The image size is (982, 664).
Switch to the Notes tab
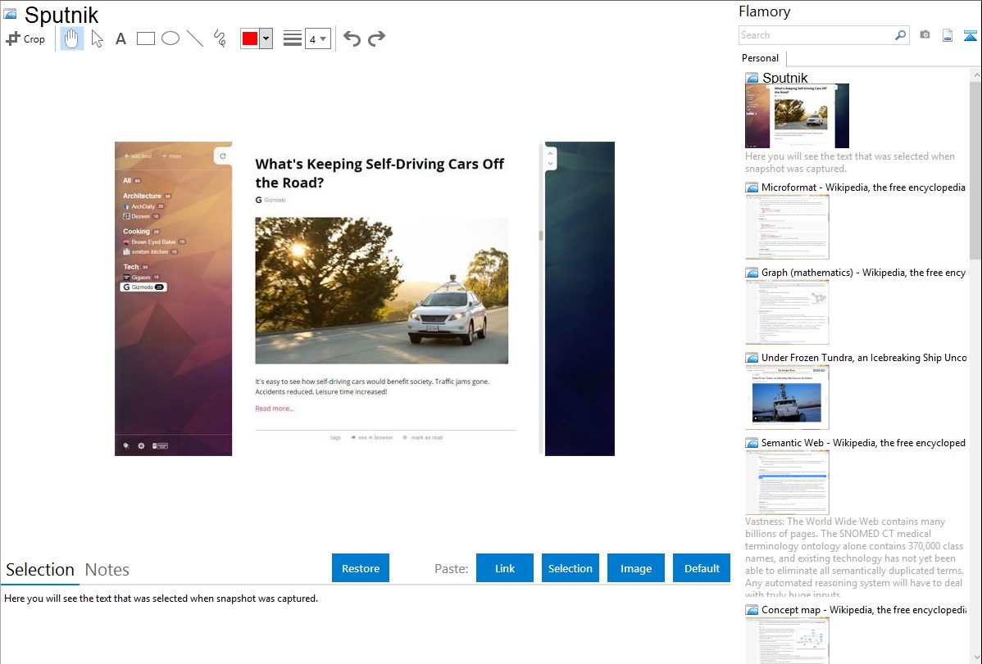pyautogui.click(x=107, y=570)
